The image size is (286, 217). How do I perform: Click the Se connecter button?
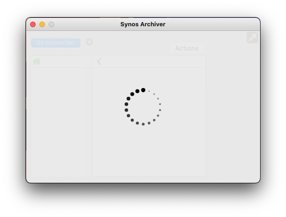(x=56, y=43)
